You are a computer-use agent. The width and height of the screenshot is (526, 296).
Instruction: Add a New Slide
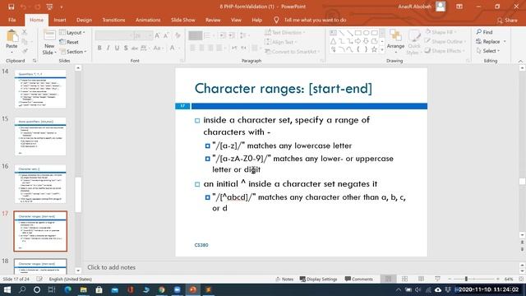pos(49,42)
